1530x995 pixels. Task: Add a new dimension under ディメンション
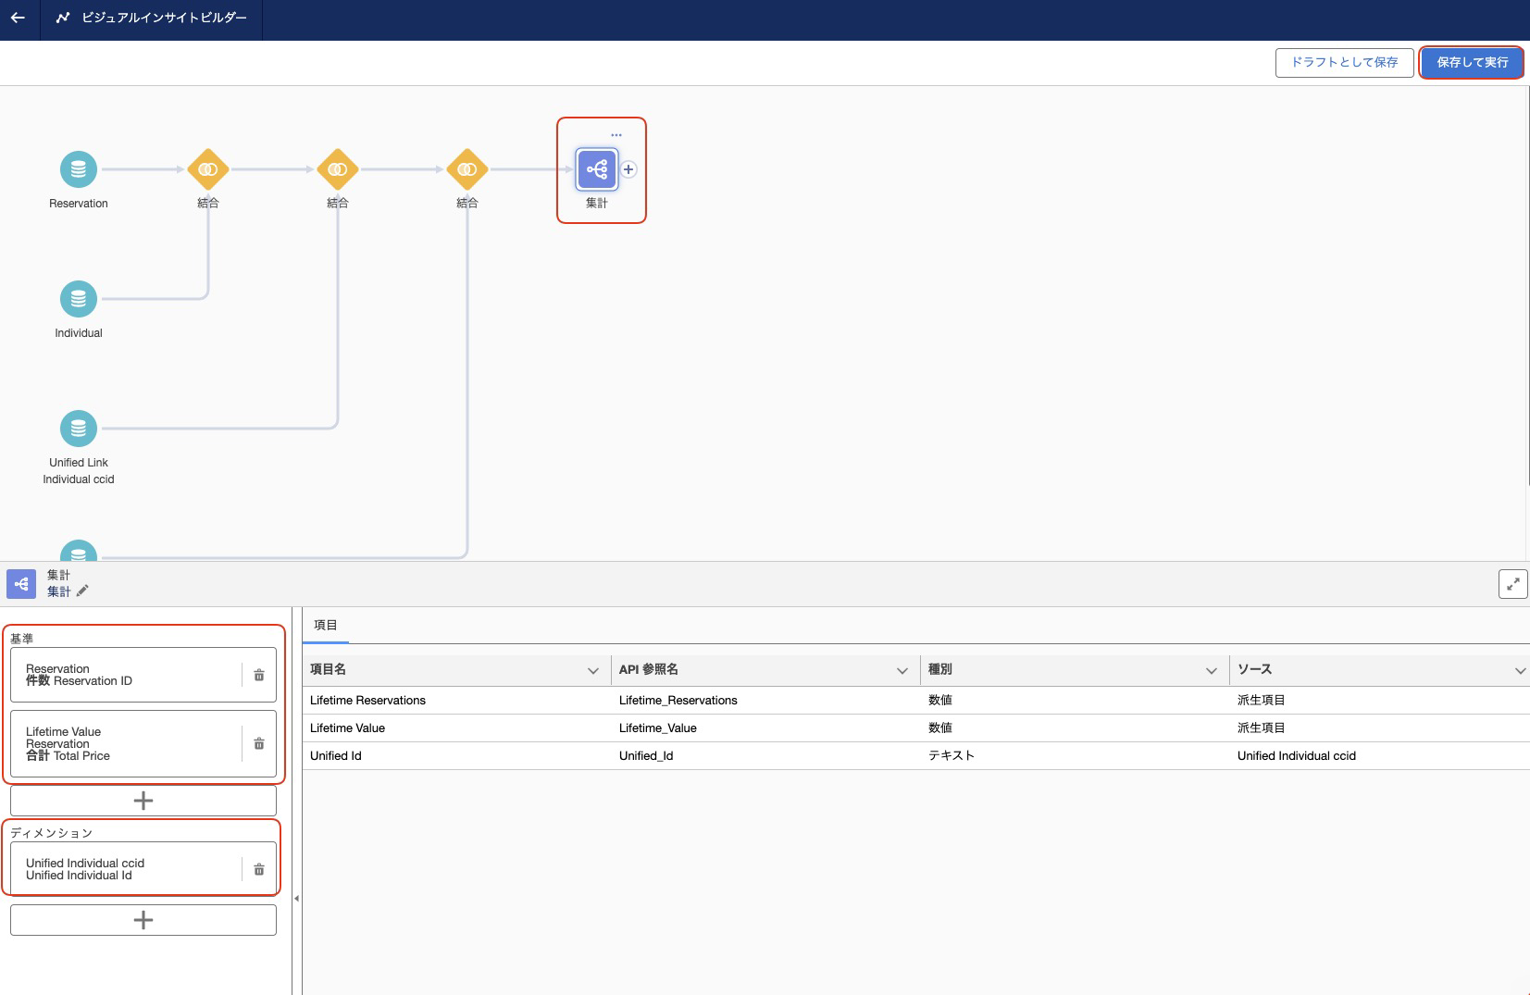[143, 920]
